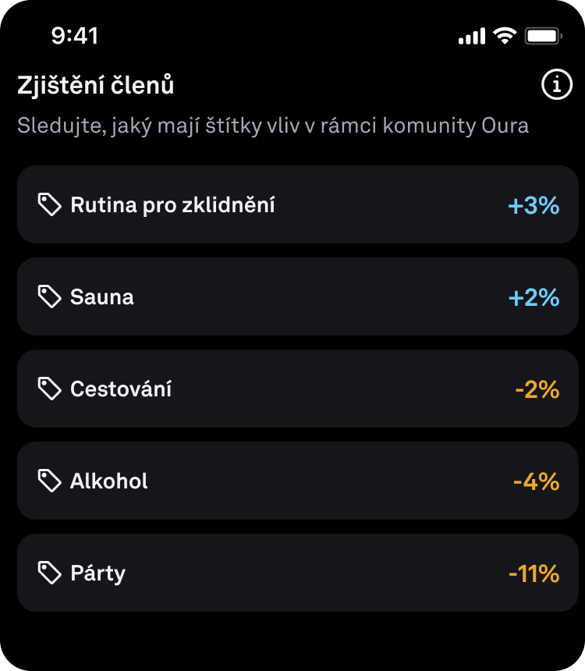Tap the -2% value for Cestování
585x671 pixels.
point(537,389)
